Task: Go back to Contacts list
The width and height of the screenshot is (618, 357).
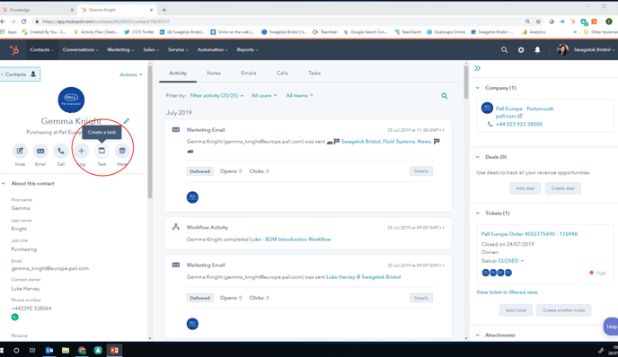Action: [20, 74]
